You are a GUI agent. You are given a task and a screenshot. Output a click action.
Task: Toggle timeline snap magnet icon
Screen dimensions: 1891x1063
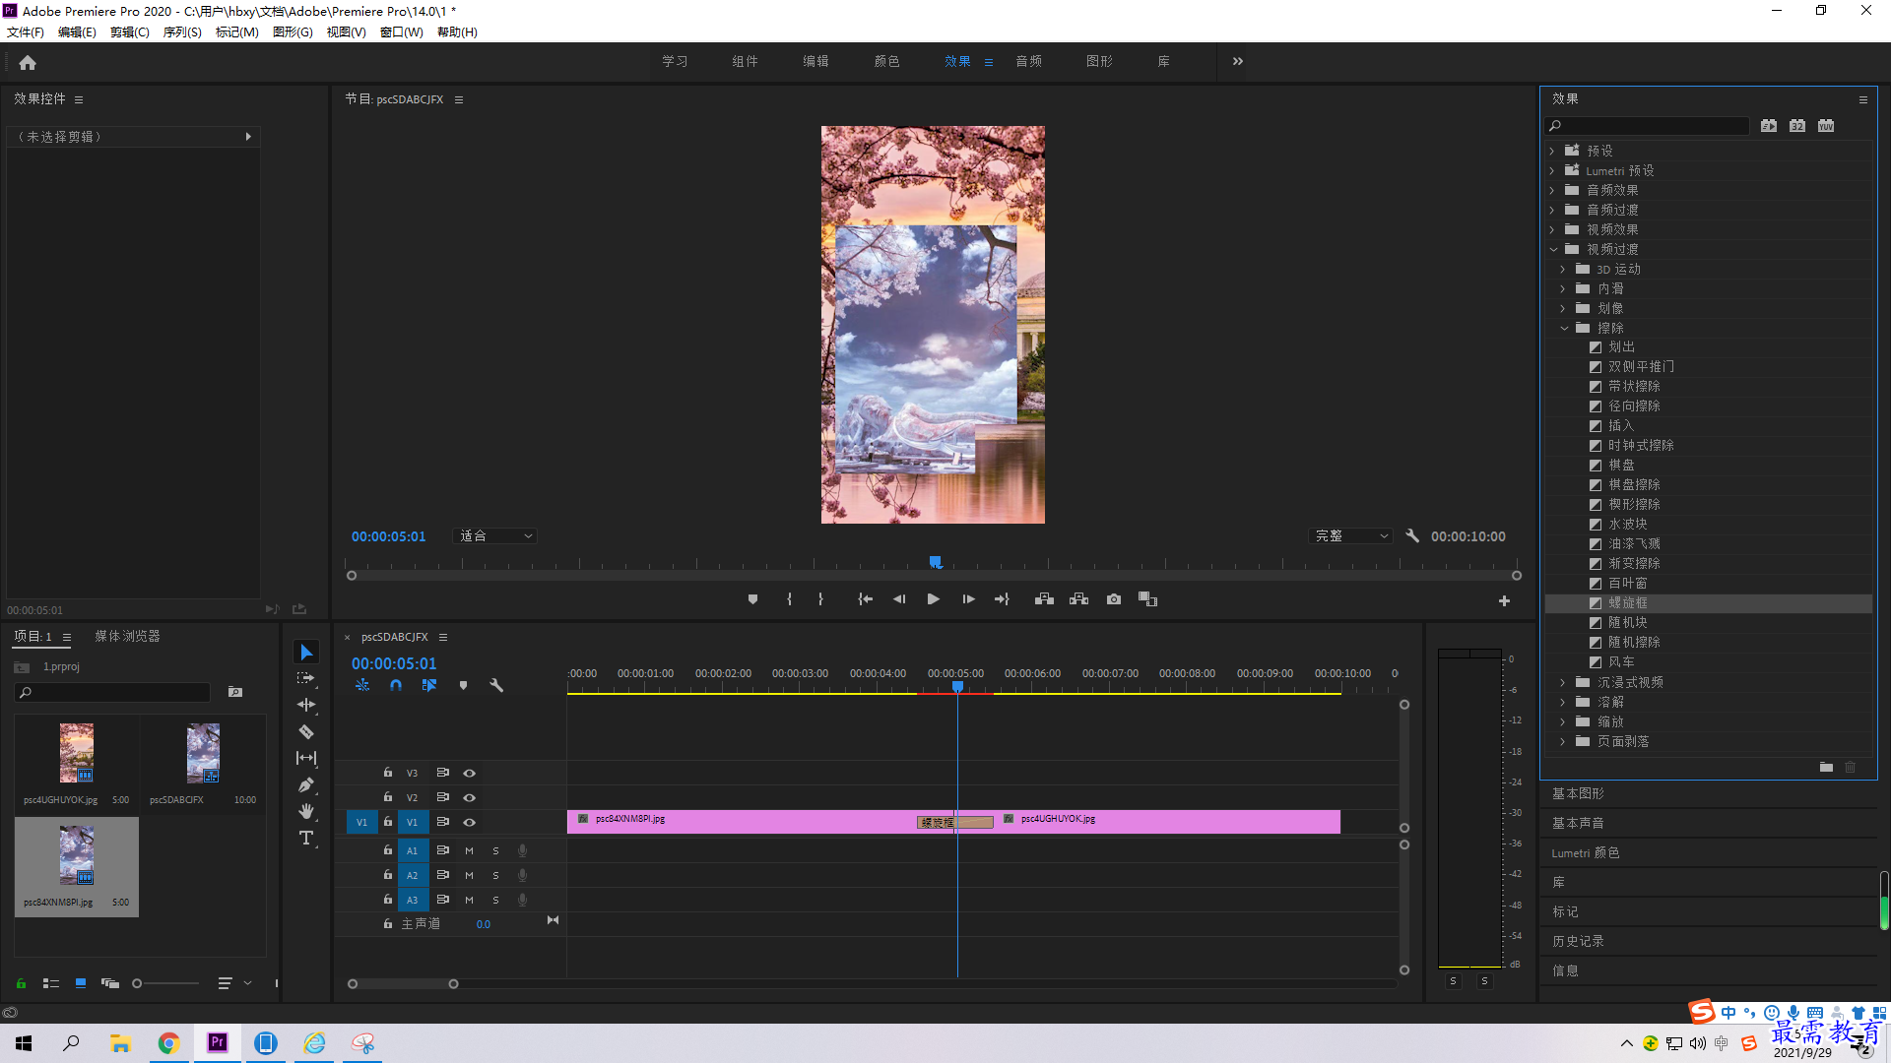(x=396, y=685)
